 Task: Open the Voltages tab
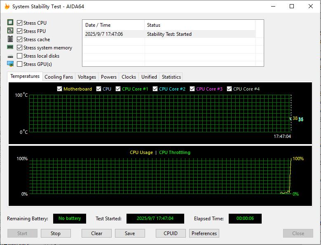(87, 77)
